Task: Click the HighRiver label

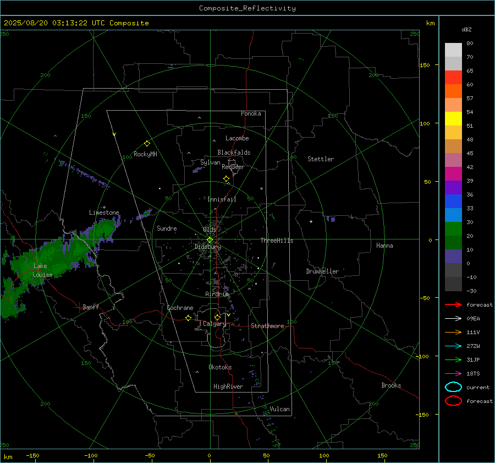Action: coord(228,386)
